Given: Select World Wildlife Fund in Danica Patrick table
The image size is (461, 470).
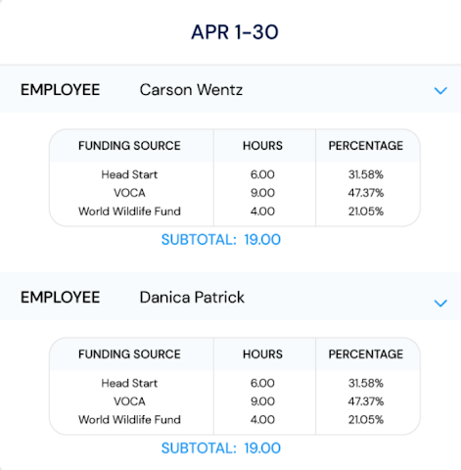Looking at the screenshot, I should point(129,419).
